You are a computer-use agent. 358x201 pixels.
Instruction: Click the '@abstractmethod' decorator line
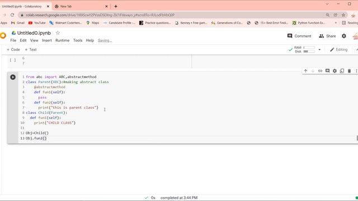[x=50, y=87]
